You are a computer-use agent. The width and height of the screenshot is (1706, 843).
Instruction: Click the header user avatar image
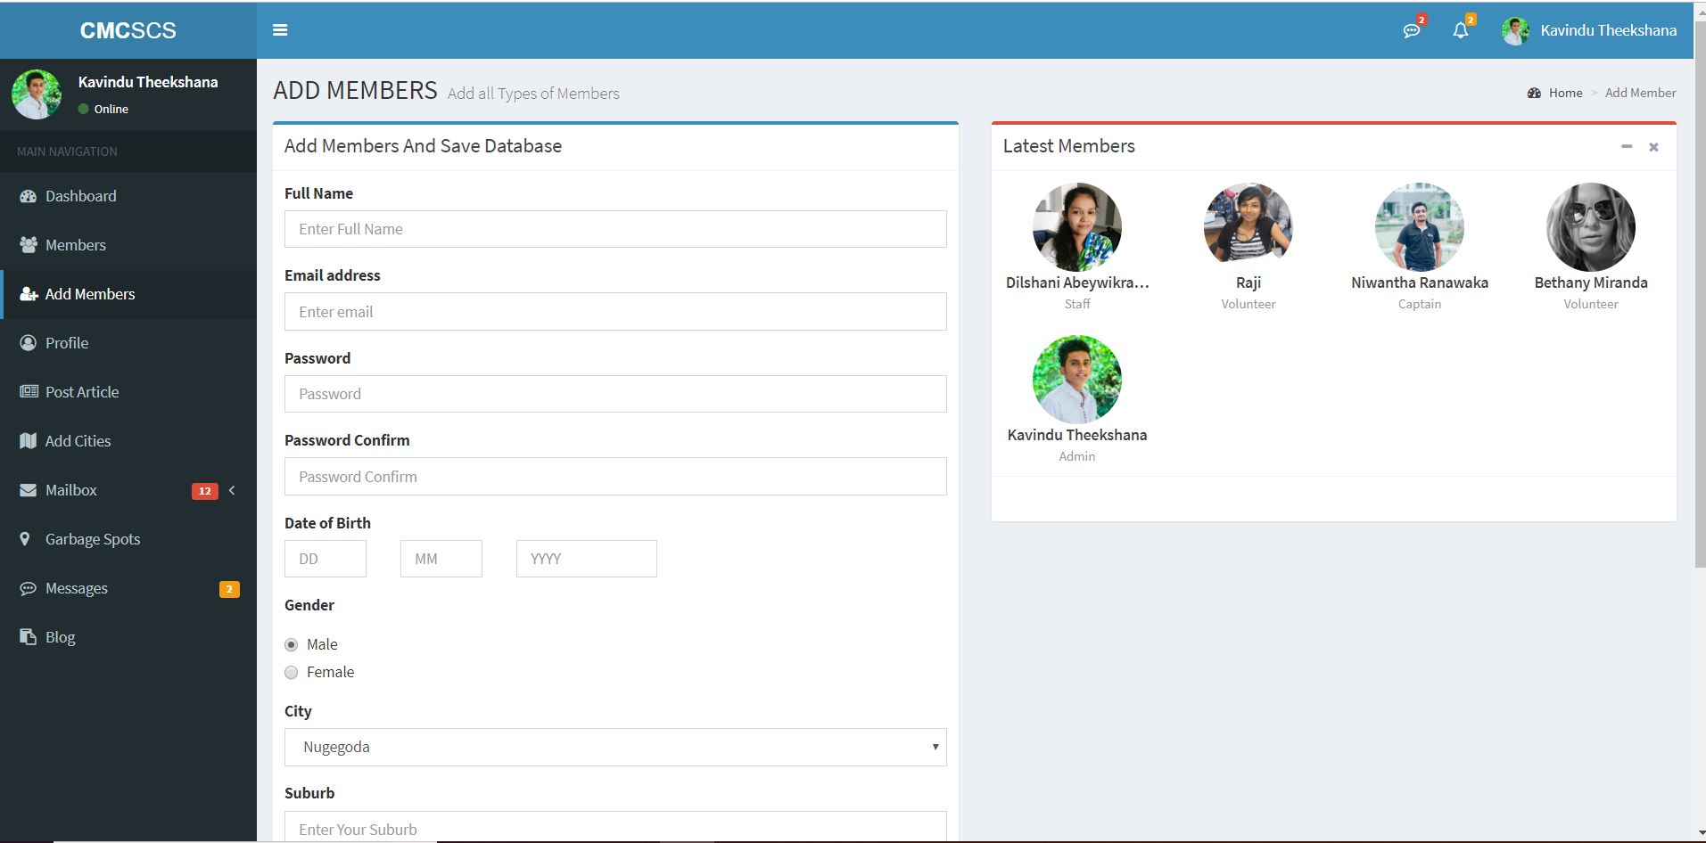[1515, 30]
